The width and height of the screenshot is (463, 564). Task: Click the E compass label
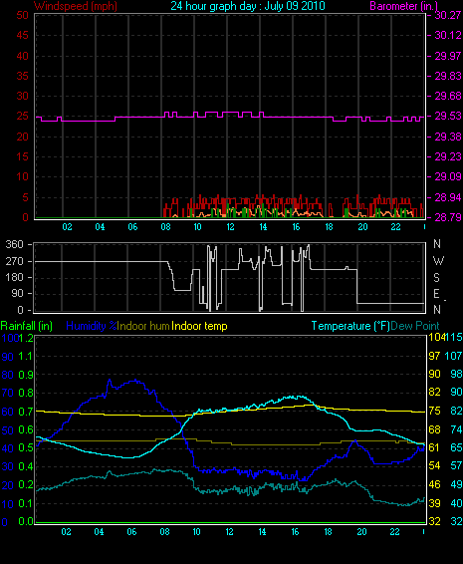(x=436, y=294)
